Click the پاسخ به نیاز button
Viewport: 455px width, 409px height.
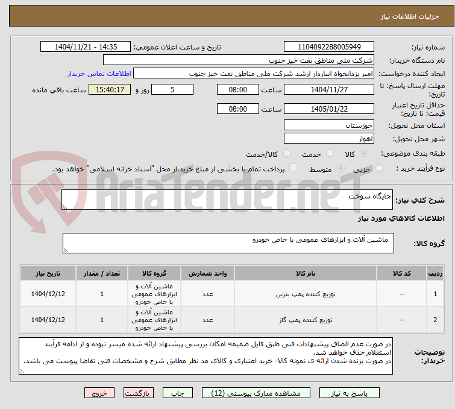click(349, 393)
